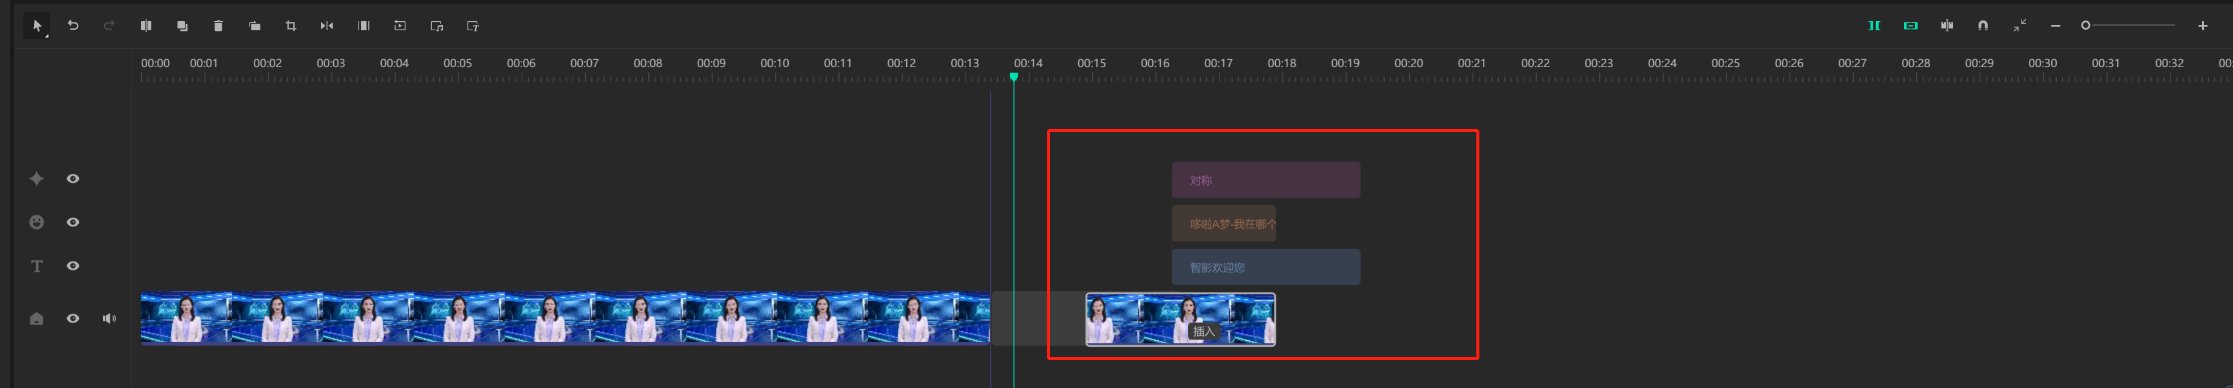The image size is (2233, 388).
Task: Click the mirror flip icon
Action: pyautogui.click(x=327, y=26)
